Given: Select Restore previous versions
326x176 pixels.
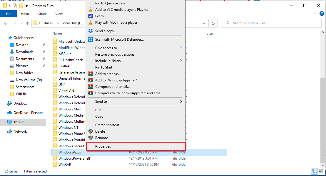Looking at the screenshot, I should point(115,54).
